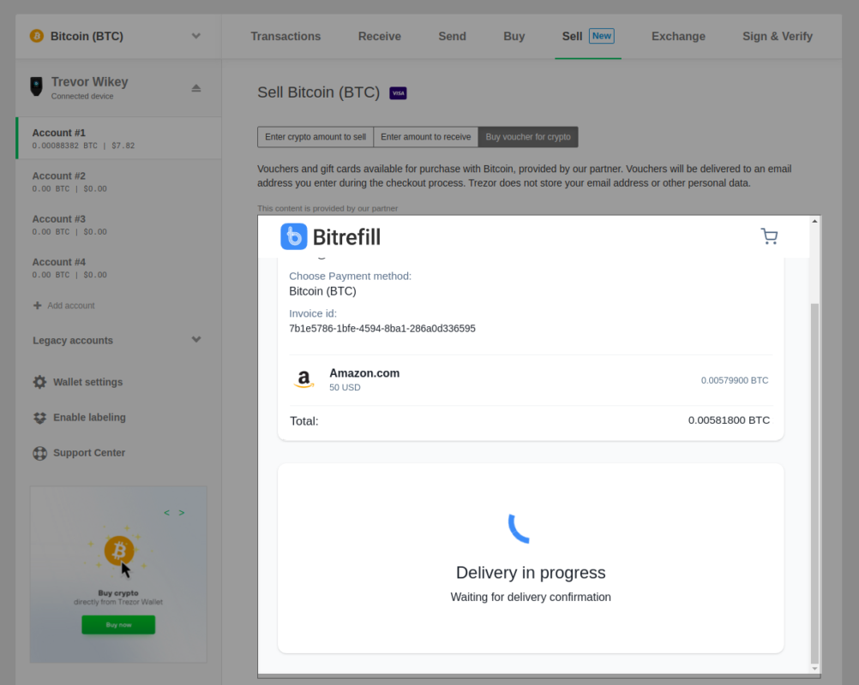859x685 pixels.
Task: Click the Dropbox labeling icon
Action: tap(39, 418)
